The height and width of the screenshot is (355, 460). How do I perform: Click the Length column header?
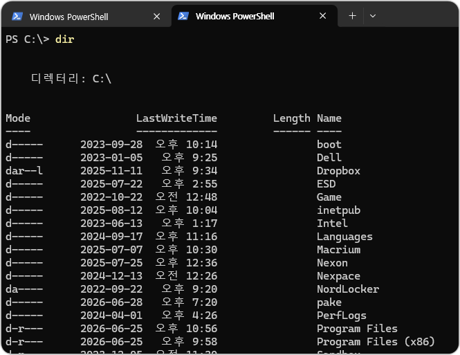(x=292, y=118)
